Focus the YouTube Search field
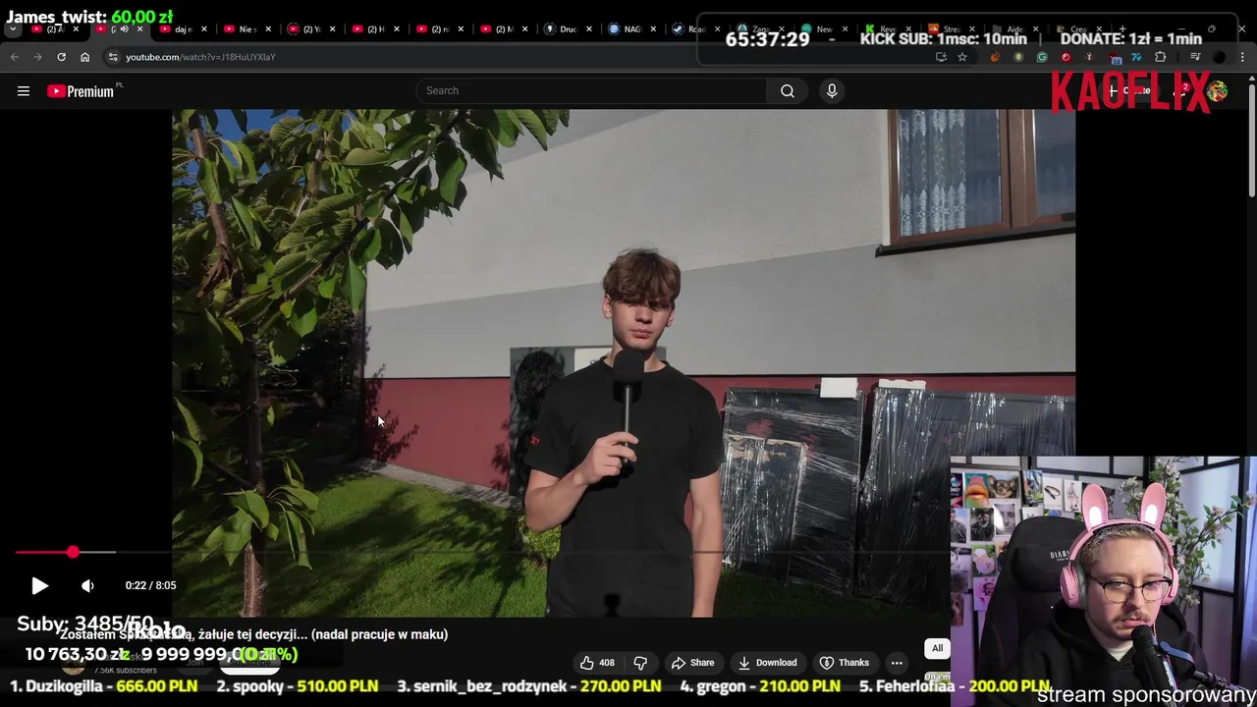Viewport: 1257px width, 707px height. (x=592, y=90)
